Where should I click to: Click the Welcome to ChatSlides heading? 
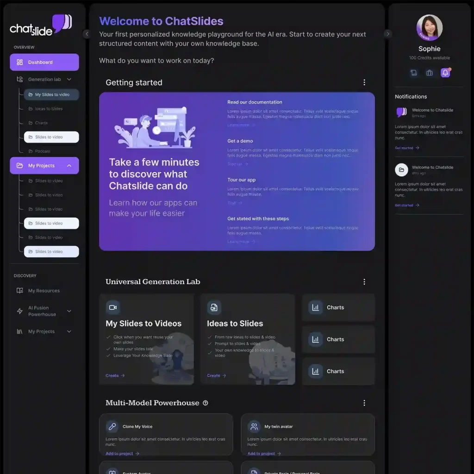161,21
